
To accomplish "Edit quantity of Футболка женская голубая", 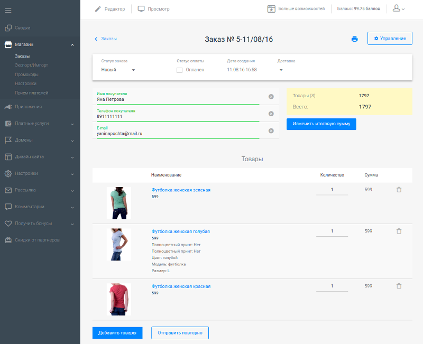I will pos(332,231).
